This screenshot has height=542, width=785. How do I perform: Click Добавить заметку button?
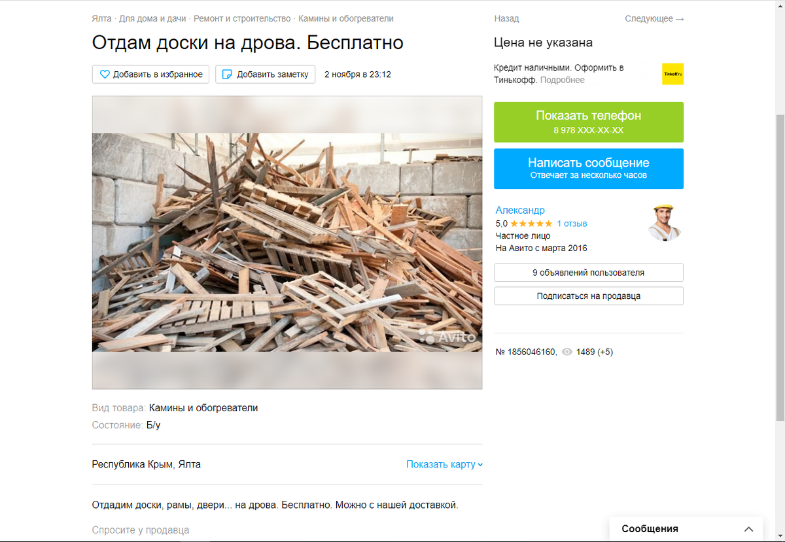point(266,75)
